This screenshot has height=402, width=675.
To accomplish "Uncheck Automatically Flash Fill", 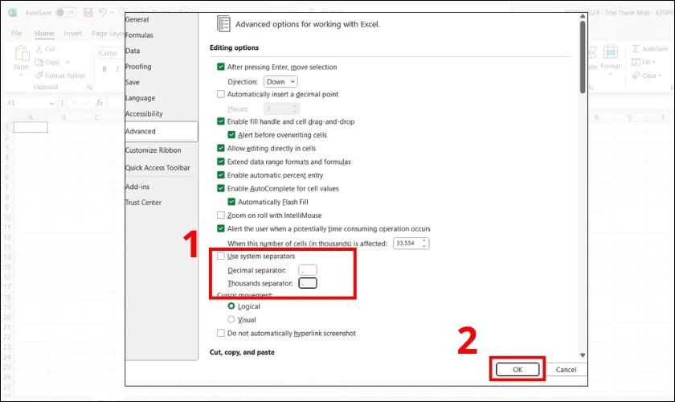I will (231, 202).
